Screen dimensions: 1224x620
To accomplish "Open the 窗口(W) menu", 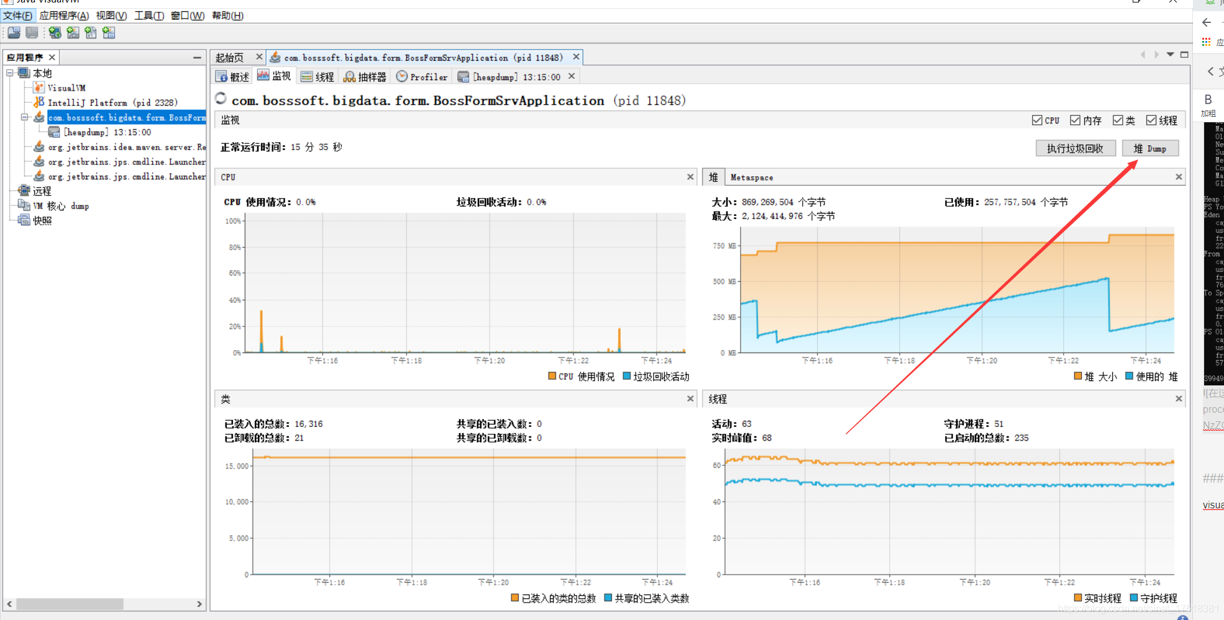I will (188, 16).
